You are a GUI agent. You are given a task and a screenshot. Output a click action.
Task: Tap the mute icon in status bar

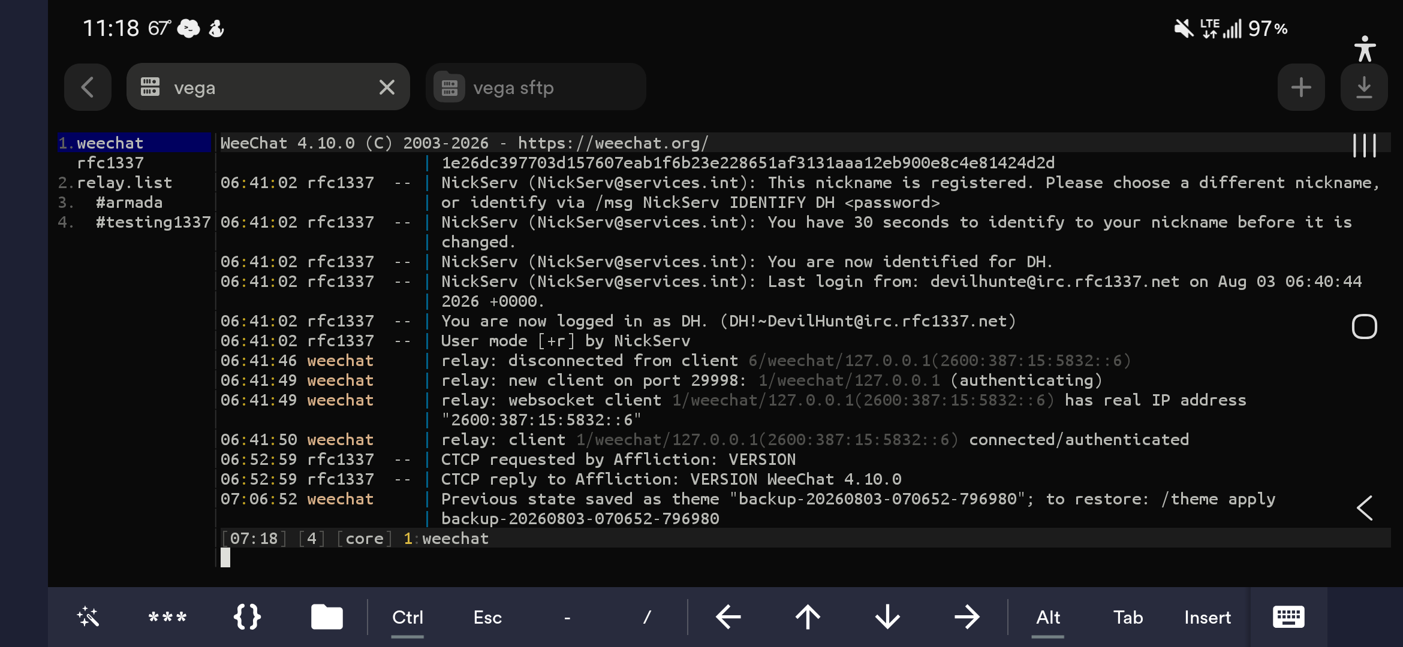pyautogui.click(x=1184, y=28)
